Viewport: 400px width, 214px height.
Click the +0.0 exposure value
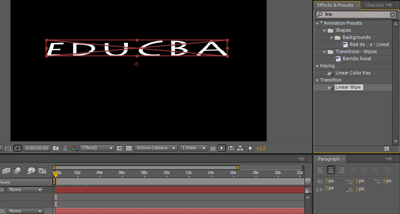(x=261, y=148)
